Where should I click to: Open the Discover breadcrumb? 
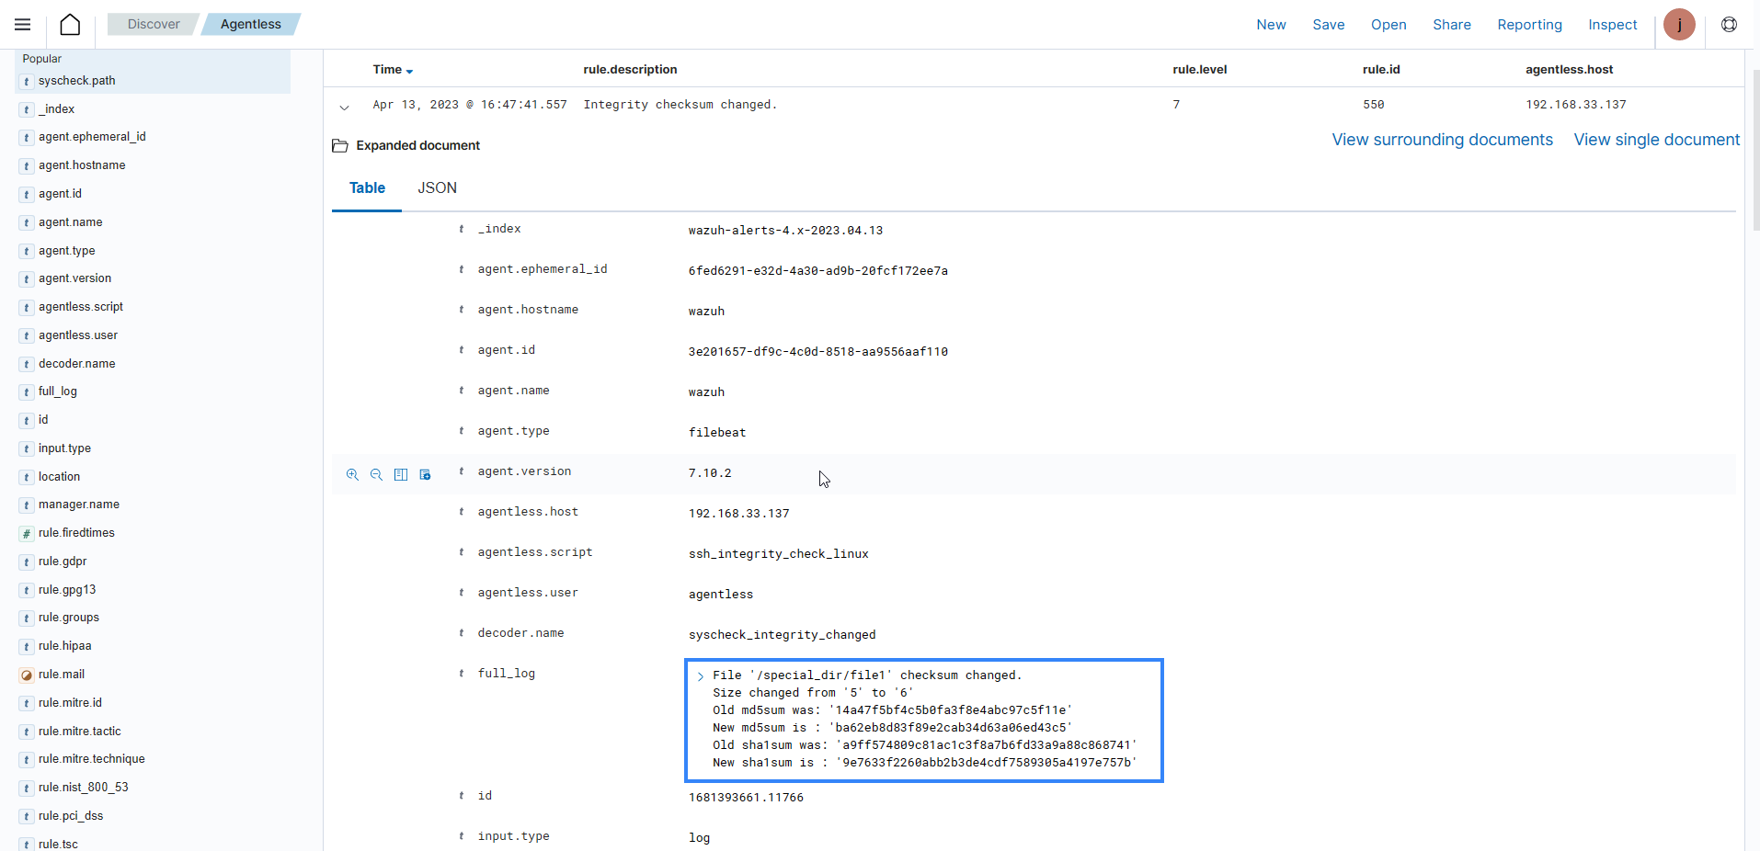click(154, 24)
